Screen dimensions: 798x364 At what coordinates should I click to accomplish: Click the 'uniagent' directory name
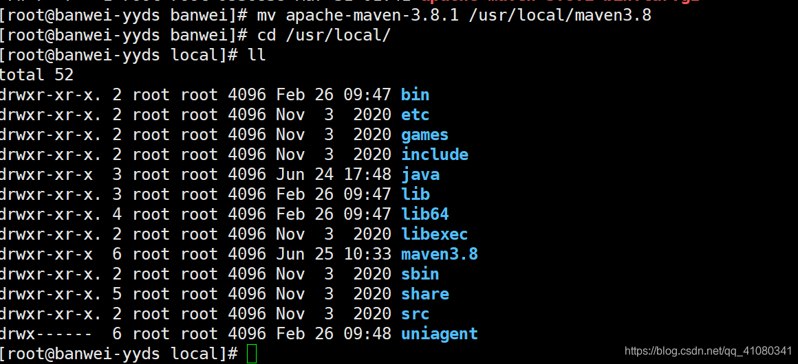[x=439, y=334]
